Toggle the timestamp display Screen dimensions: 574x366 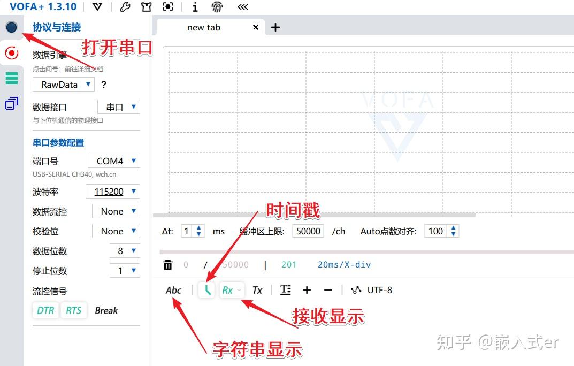(206, 289)
